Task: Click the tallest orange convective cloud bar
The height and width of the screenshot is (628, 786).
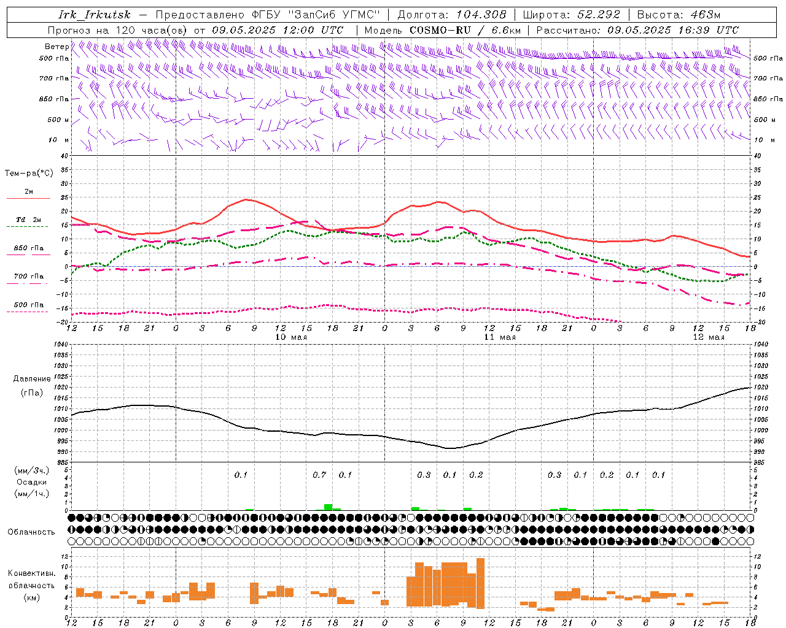Action: tap(480, 583)
